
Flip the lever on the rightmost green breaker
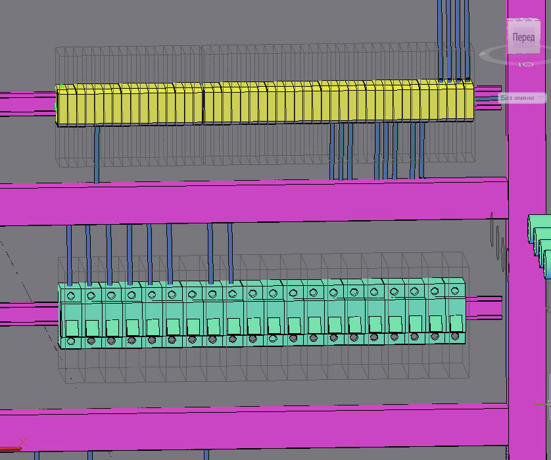(x=456, y=323)
